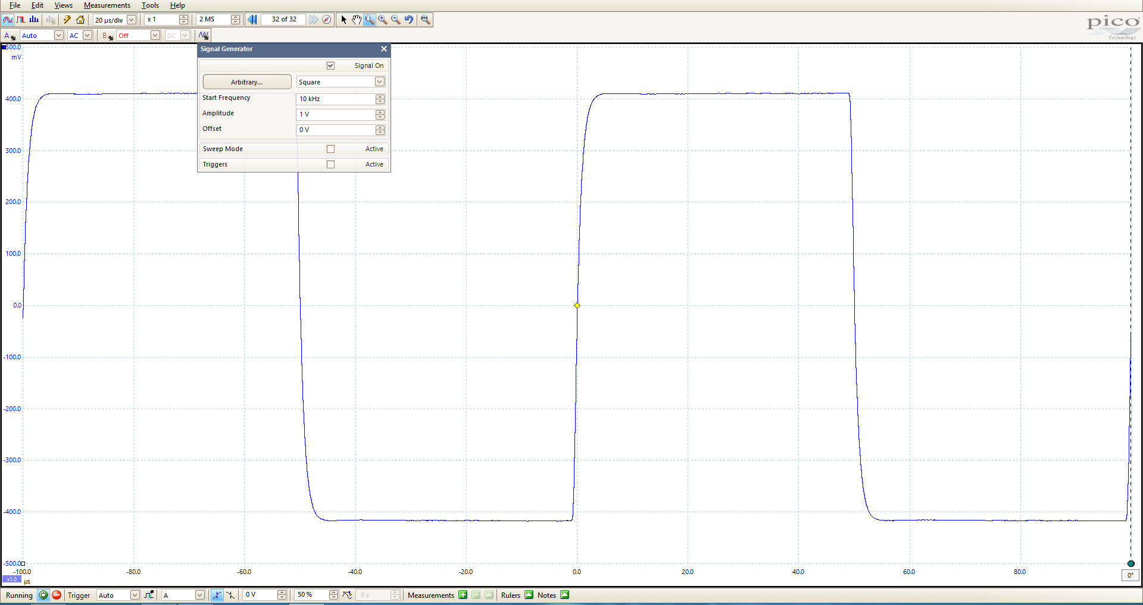Open Channel A Auto range dropdown
1143x605 pixels.
pyautogui.click(x=58, y=36)
